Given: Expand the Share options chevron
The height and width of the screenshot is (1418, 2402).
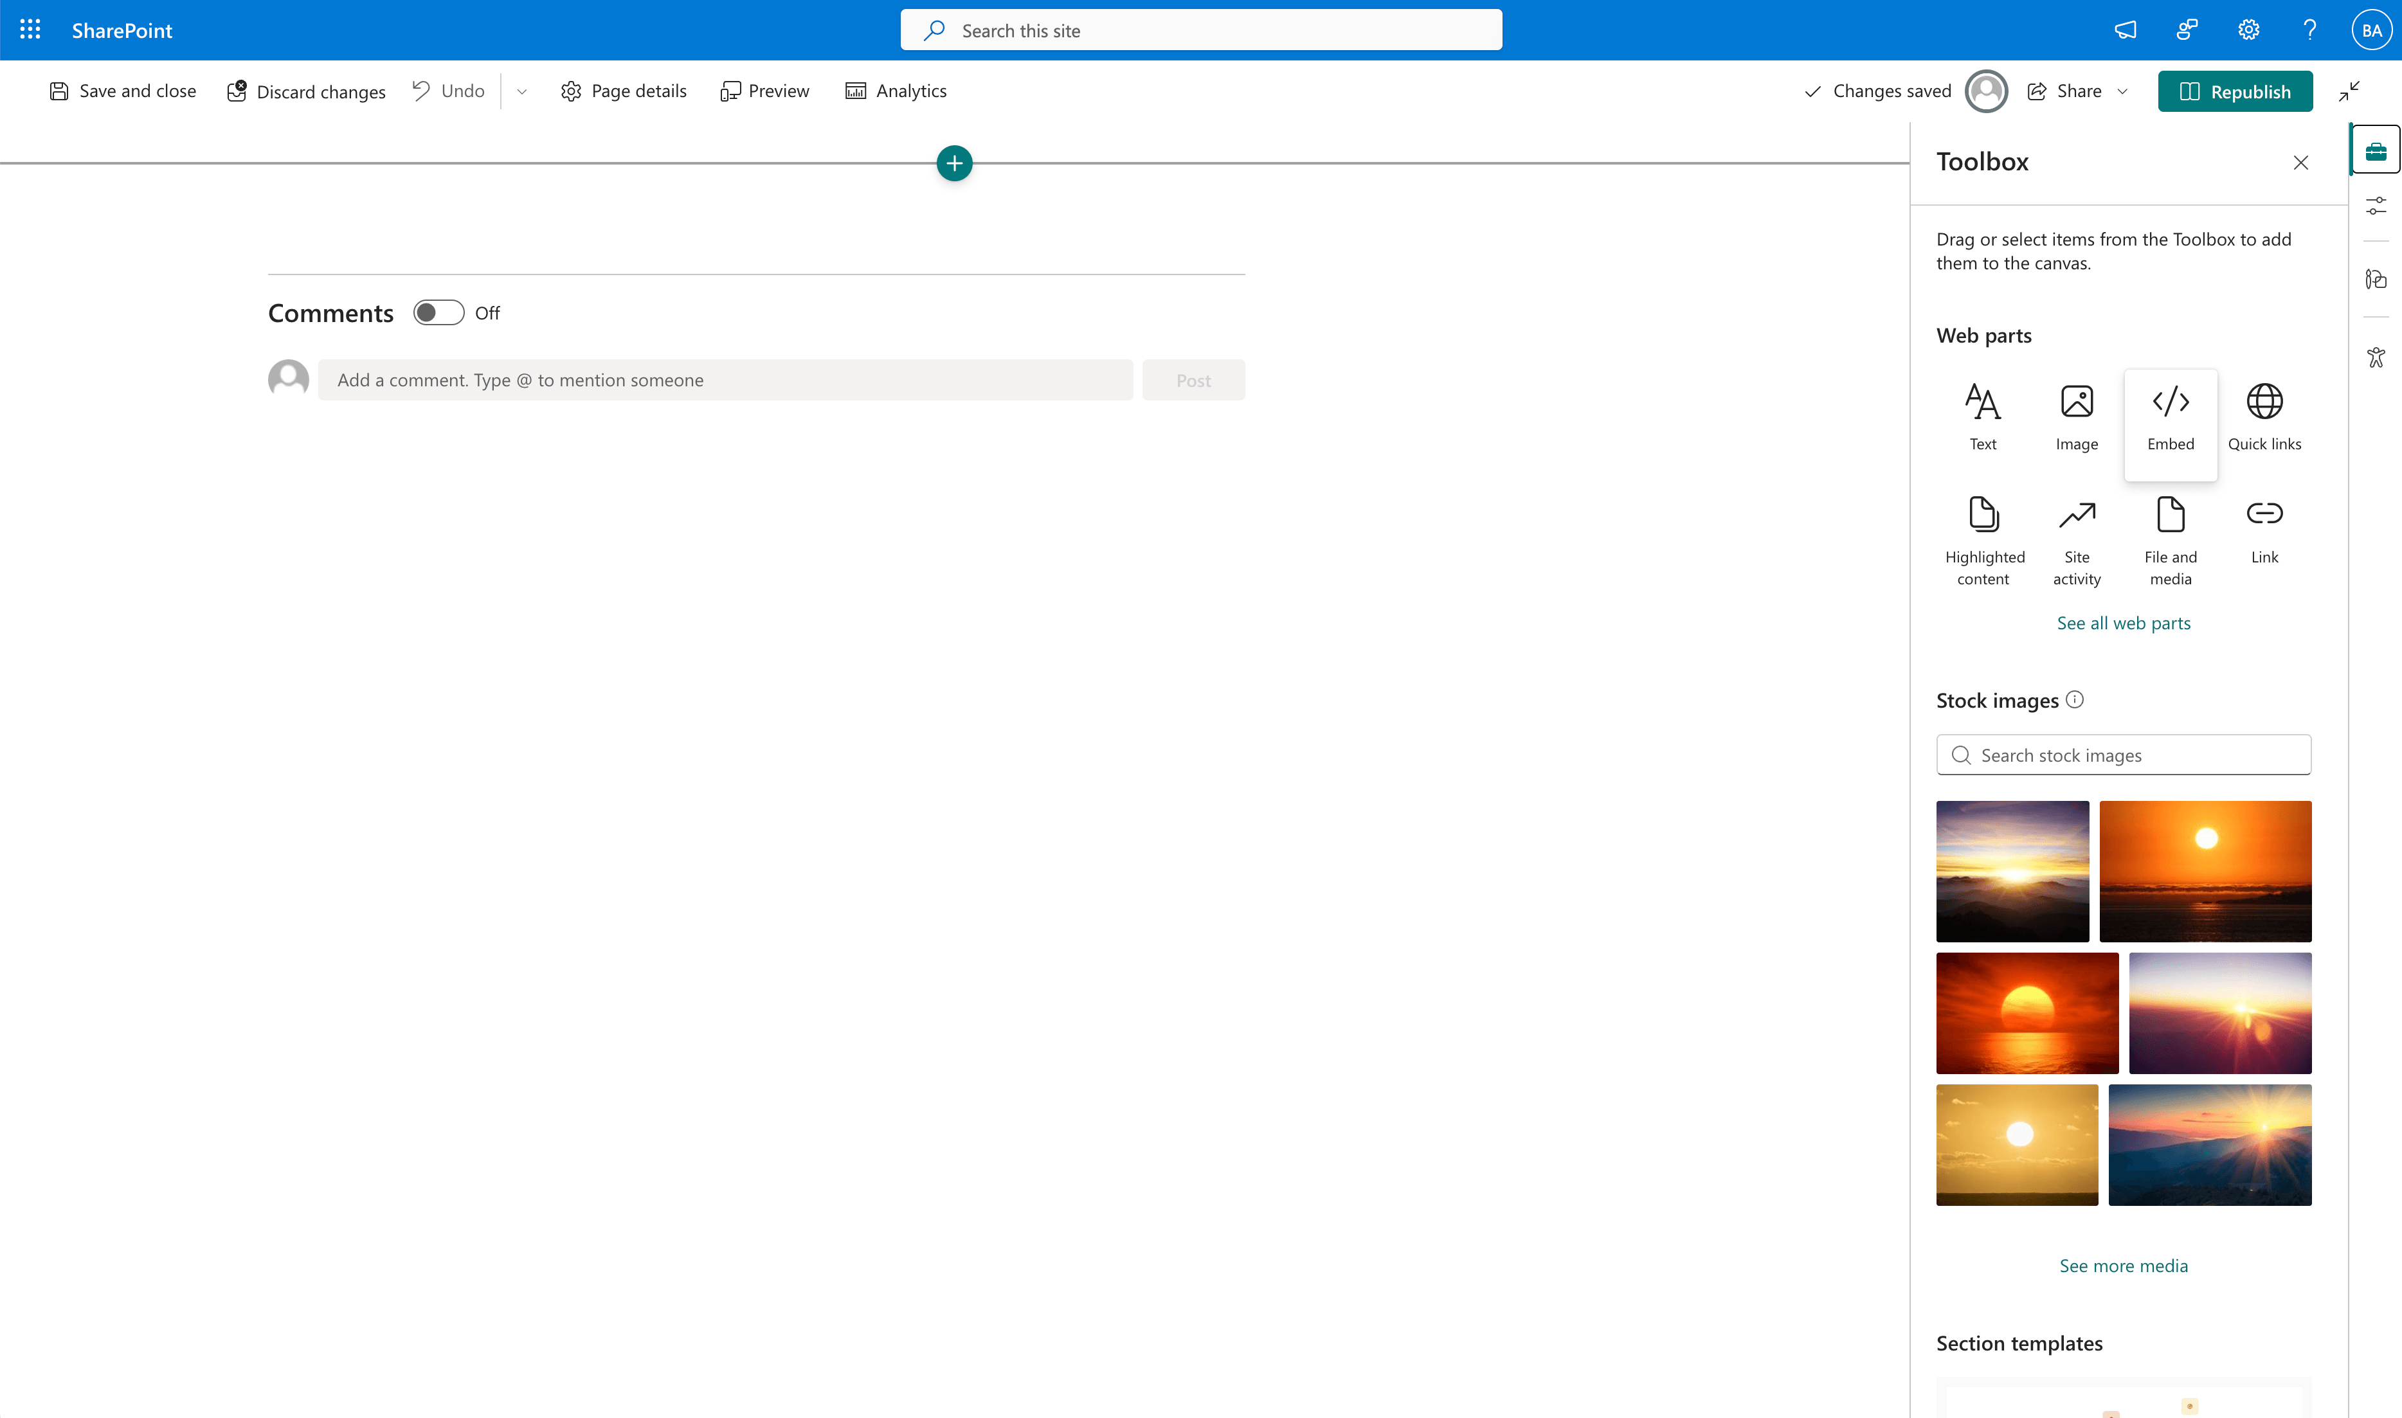Looking at the screenshot, I should [2122, 91].
